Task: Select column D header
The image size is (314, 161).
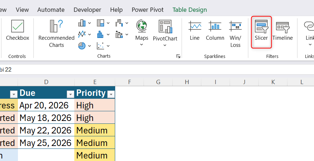Action: tap(46, 82)
